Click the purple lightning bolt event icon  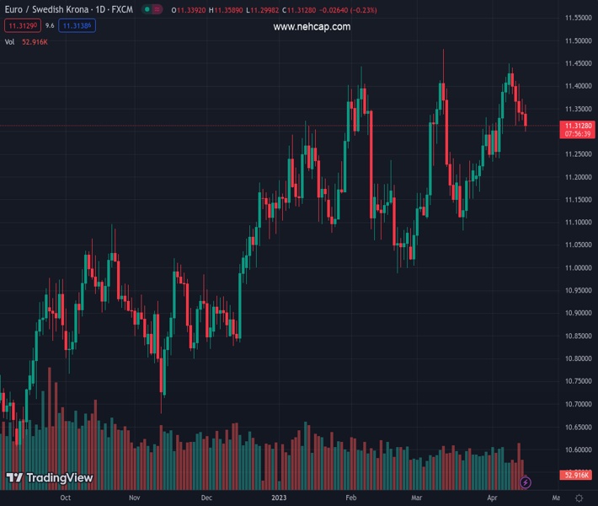[x=526, y=482]
